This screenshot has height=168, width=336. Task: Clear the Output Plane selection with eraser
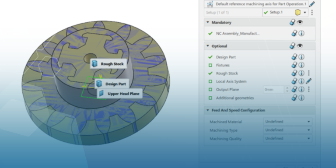(294, 89)
